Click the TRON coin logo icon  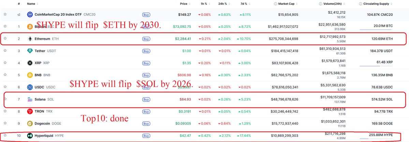pos(30,111)
